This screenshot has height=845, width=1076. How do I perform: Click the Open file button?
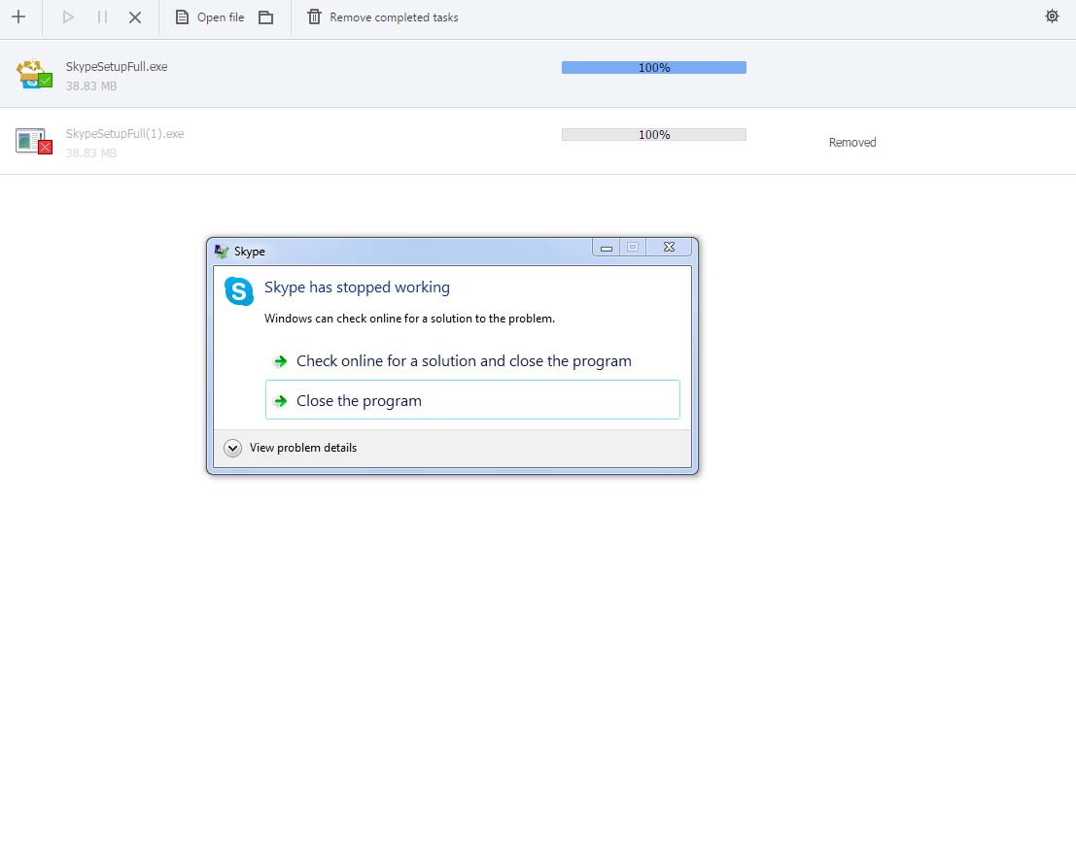[x=210, y=17]
